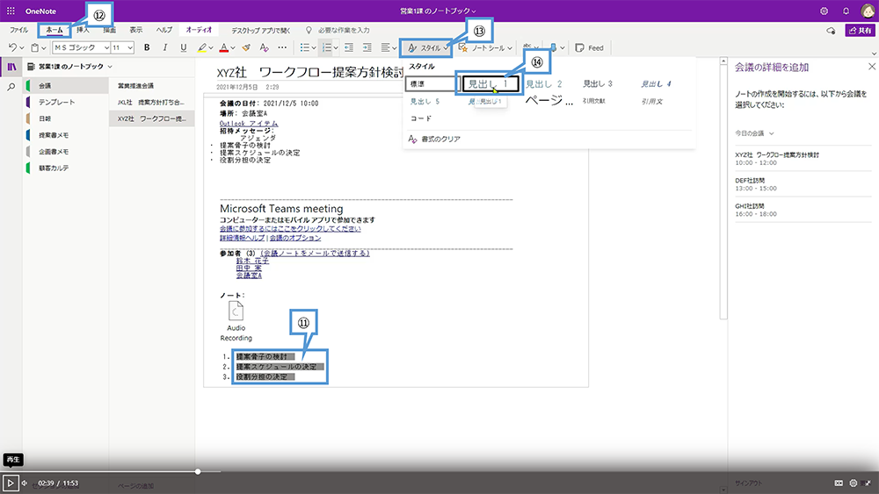Click the clipboard Paste icon
This screenshot has height=494, width=879.
coord(35,47)
